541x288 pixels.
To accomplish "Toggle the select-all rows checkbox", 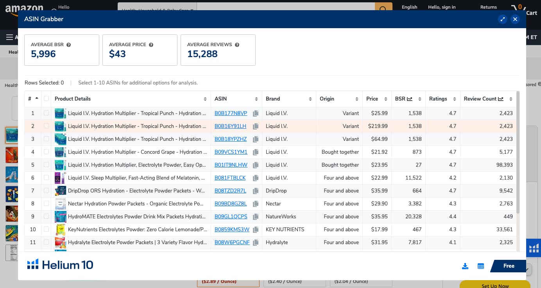I will (47, 99).
